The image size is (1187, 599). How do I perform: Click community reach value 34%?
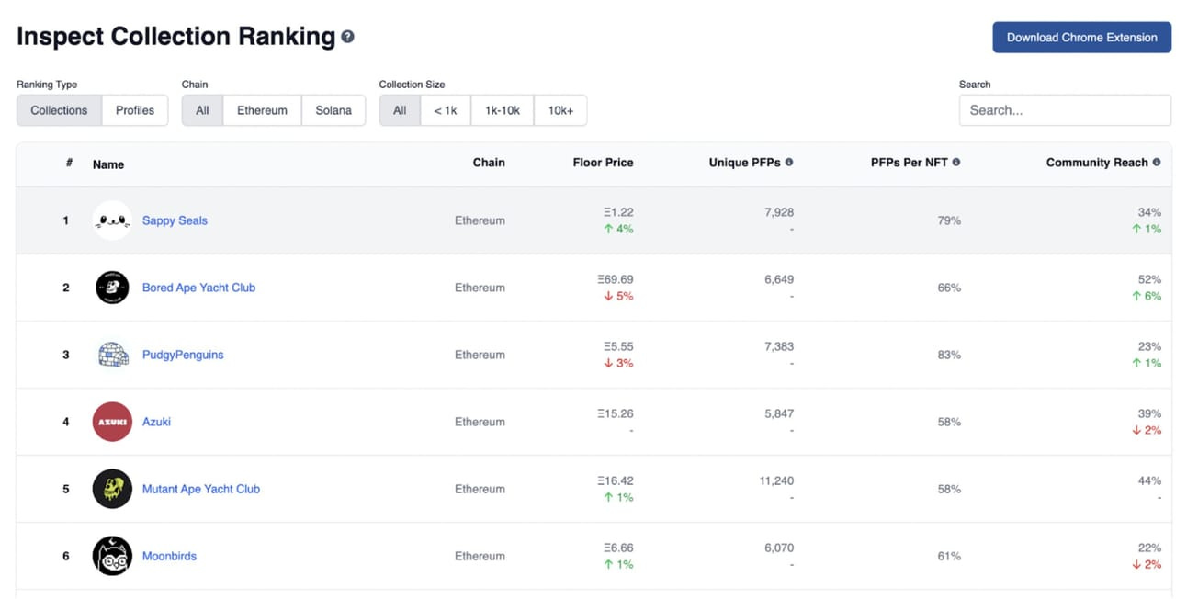[x=1149, y=212]
